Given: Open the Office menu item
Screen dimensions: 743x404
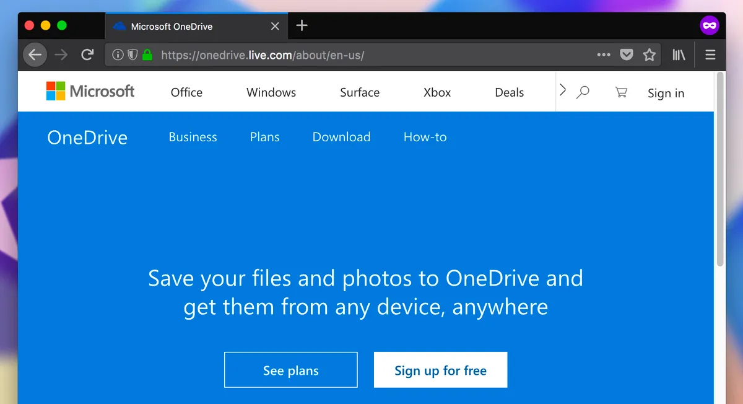Looking at the screenshot, I should (x=186, y=92).
